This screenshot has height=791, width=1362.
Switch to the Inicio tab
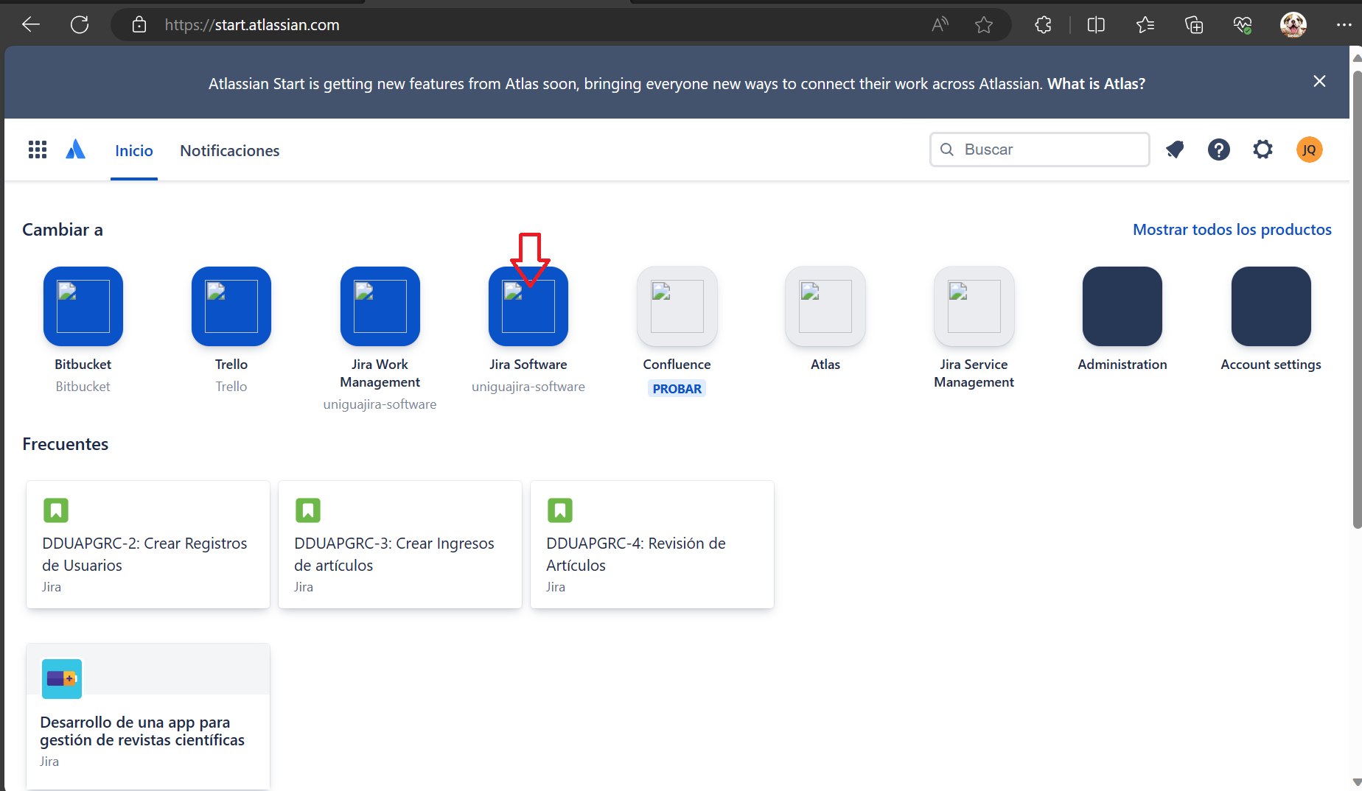point(134,151)
